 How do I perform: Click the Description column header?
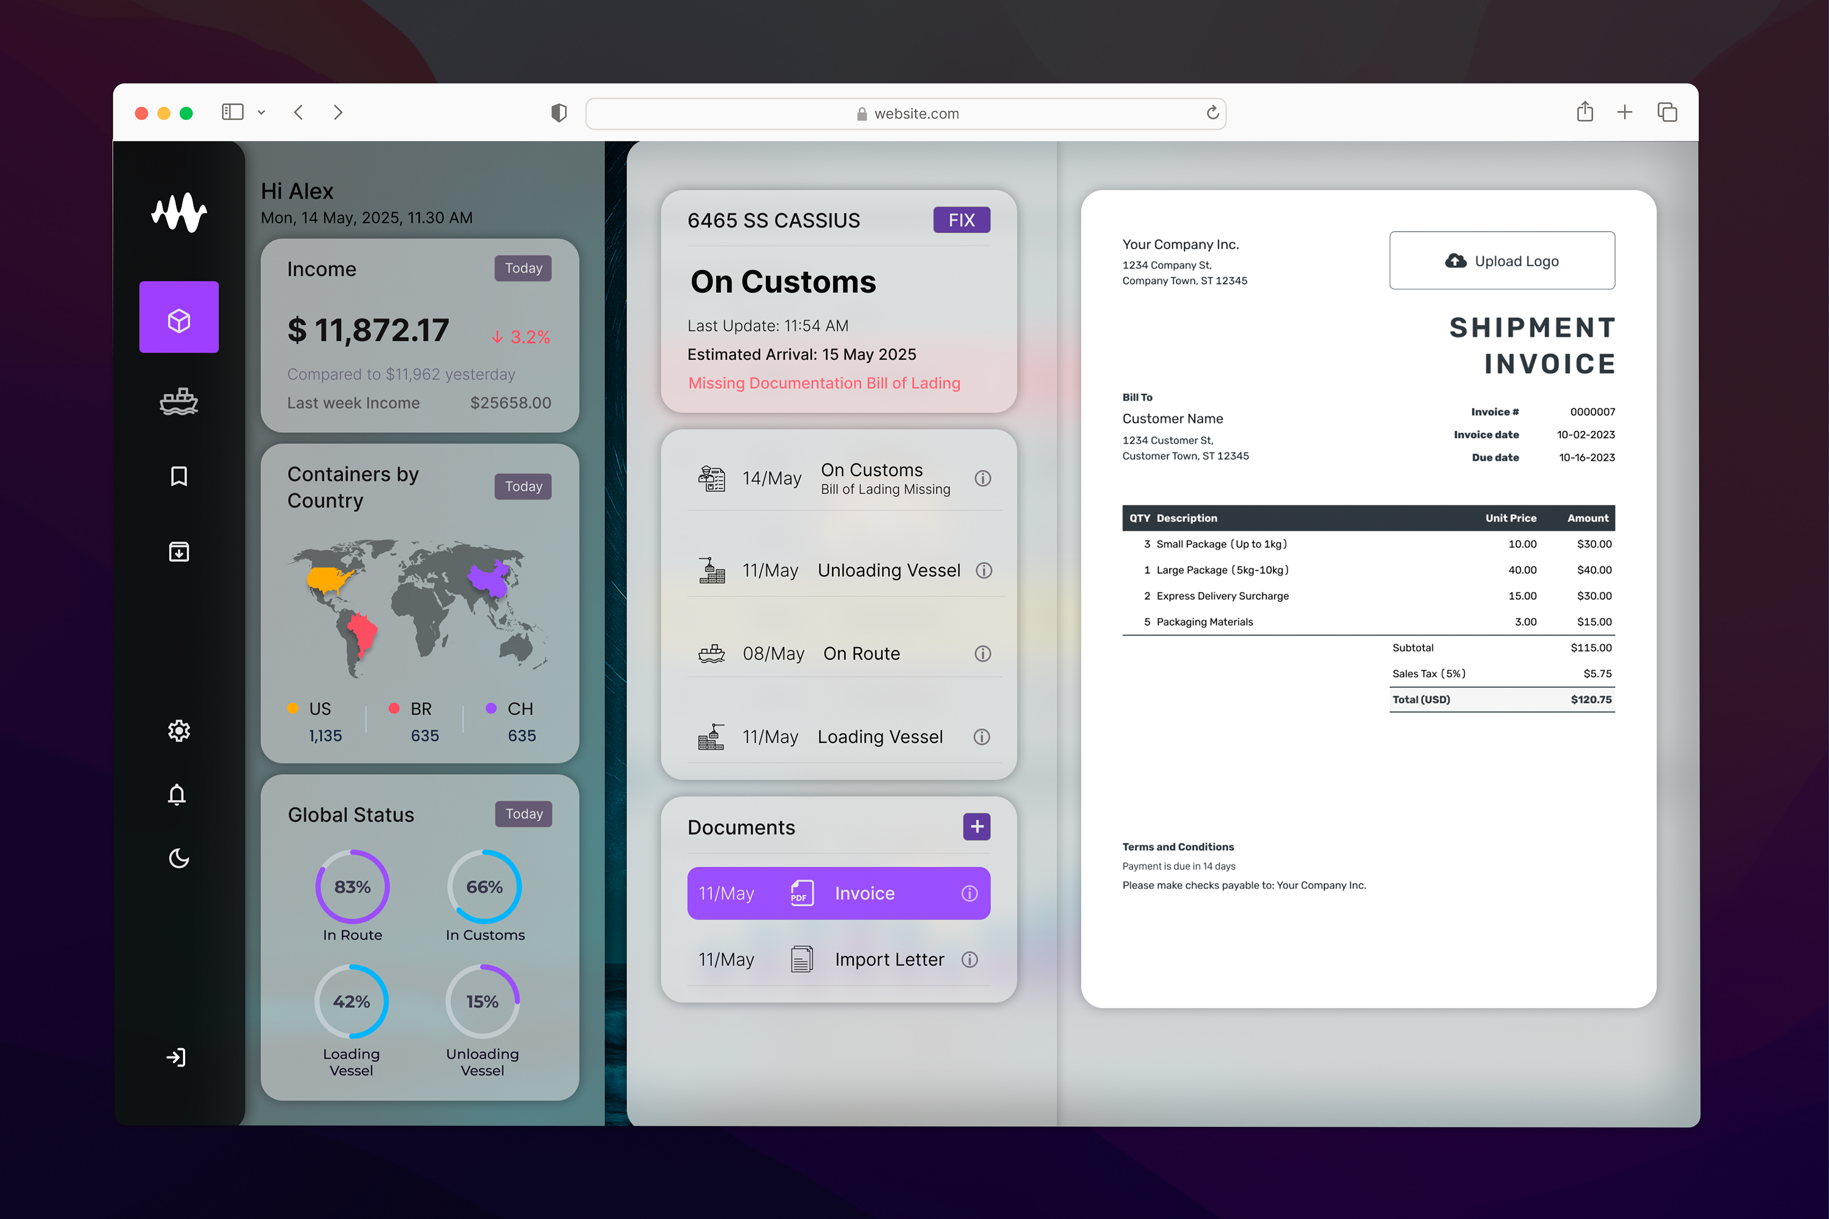(1186, 518)
